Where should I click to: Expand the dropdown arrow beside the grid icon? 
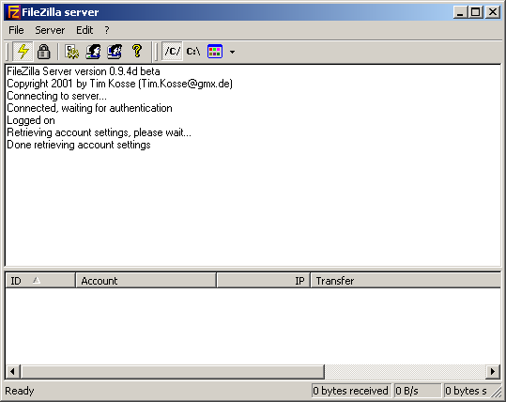[232, 52]
